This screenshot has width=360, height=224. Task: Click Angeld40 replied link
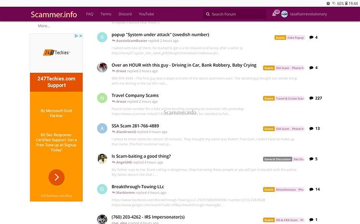[x=137, y=162]
